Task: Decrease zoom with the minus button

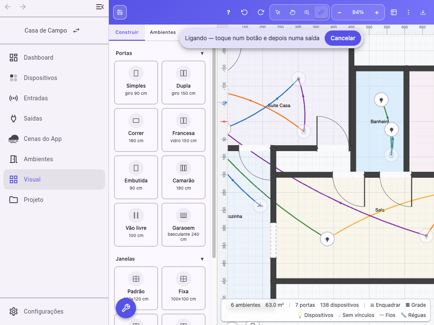Action: 339,12
